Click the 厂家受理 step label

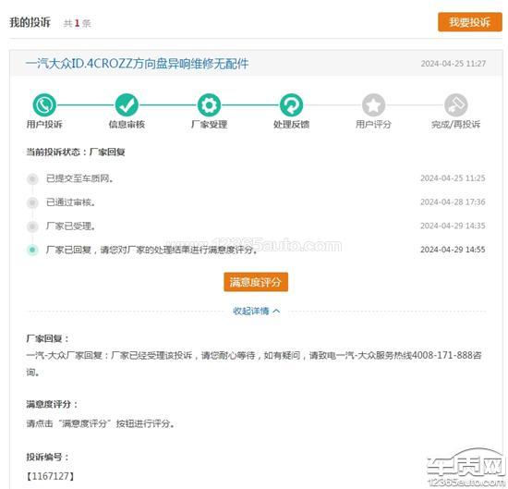click(209, 124)
